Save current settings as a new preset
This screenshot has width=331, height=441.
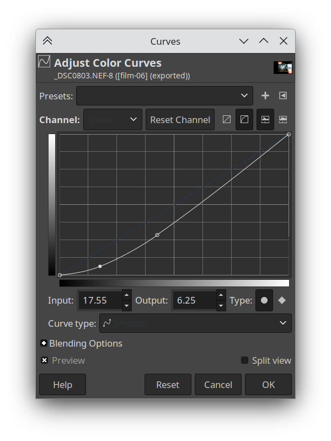(265, 95)
